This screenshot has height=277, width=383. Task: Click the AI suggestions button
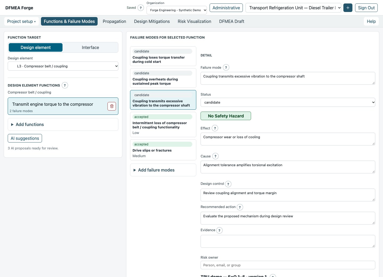(x=25, y=138)
